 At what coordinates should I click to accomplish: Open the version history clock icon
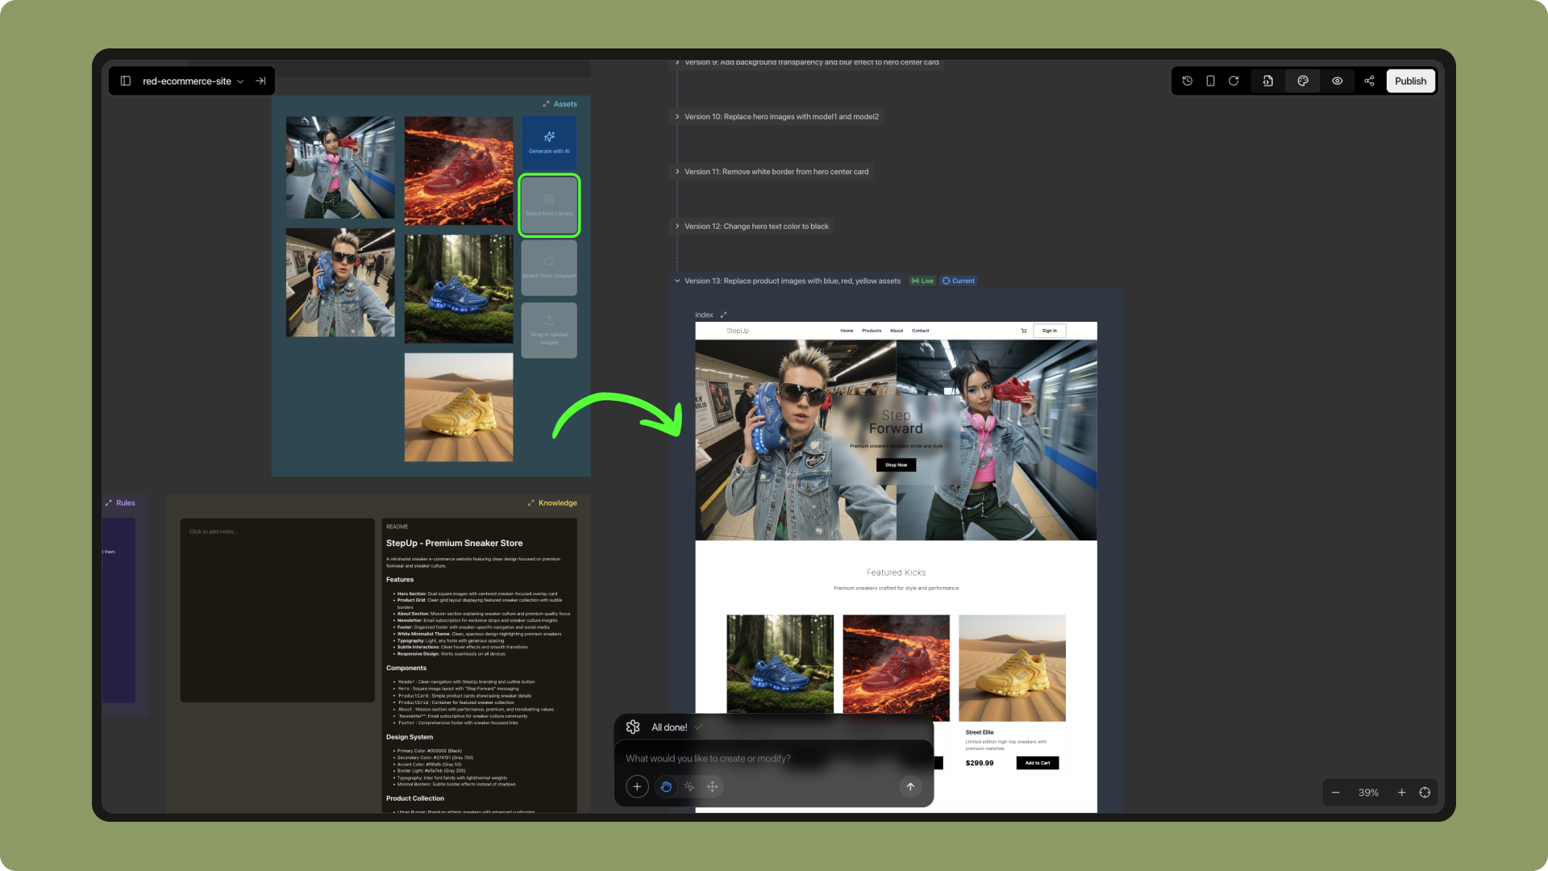tap(1188, 81)
